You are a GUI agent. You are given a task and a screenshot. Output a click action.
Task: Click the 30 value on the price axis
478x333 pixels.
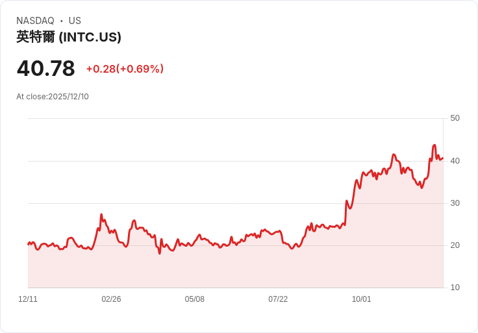[455, 203]
